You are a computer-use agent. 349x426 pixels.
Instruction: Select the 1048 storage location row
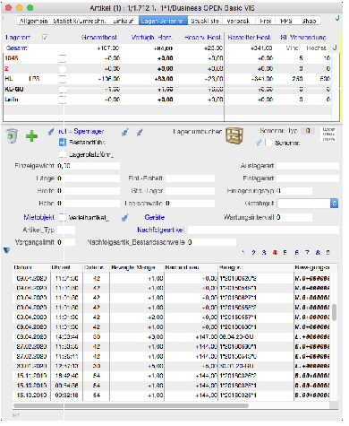pyautogui.click(x=167, y=58)
